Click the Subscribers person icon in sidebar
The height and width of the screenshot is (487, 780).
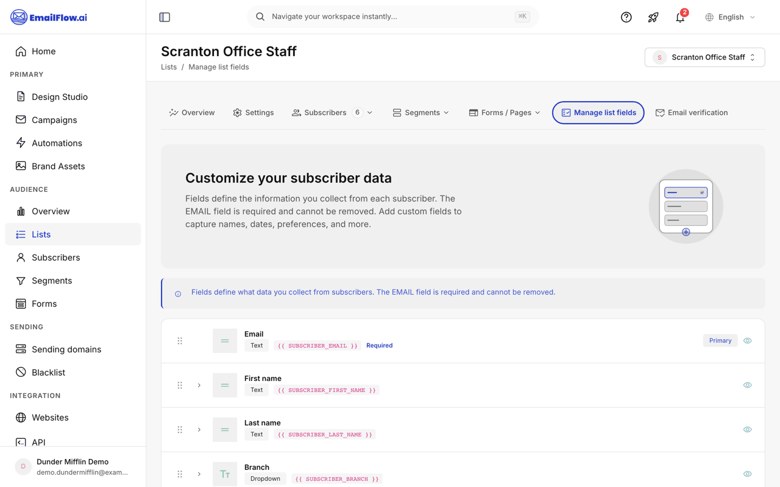point(21,258)
